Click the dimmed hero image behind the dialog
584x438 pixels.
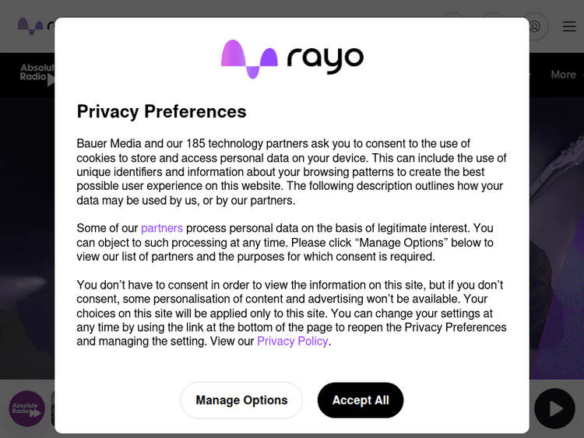26,233
